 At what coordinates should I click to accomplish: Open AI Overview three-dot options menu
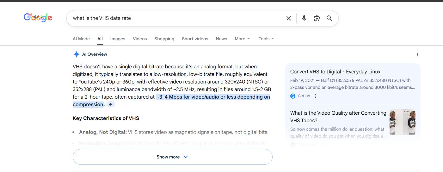point(417,54)
